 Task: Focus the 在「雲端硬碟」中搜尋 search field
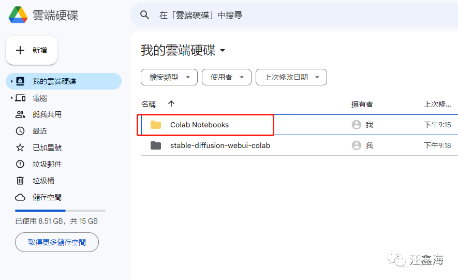[294, 15]
